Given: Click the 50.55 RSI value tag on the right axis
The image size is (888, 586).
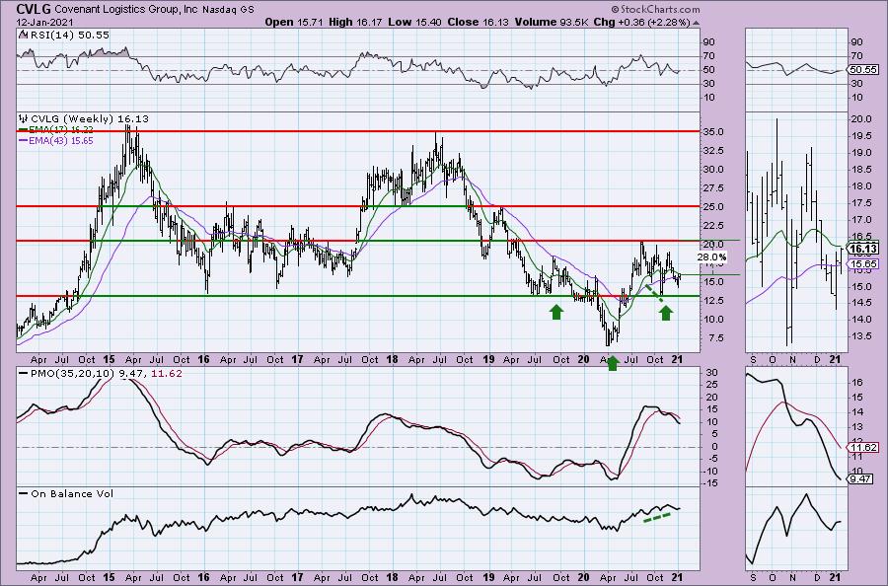Looking at the screenshot, I should click(x=863, y=70).
